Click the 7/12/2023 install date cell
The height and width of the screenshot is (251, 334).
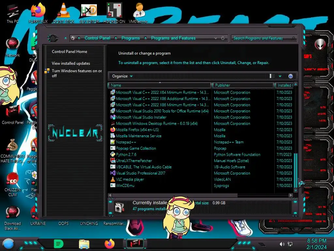[284, 129]
